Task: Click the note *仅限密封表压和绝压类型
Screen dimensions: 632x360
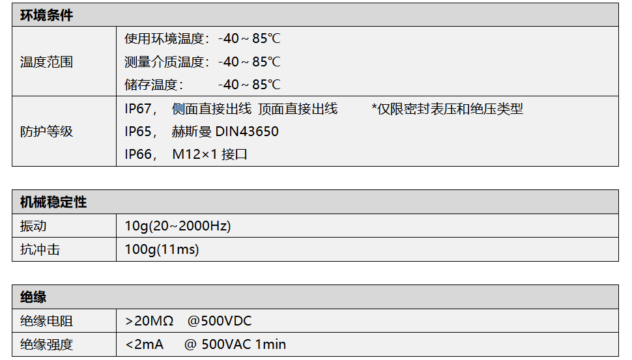Action: 447,109
